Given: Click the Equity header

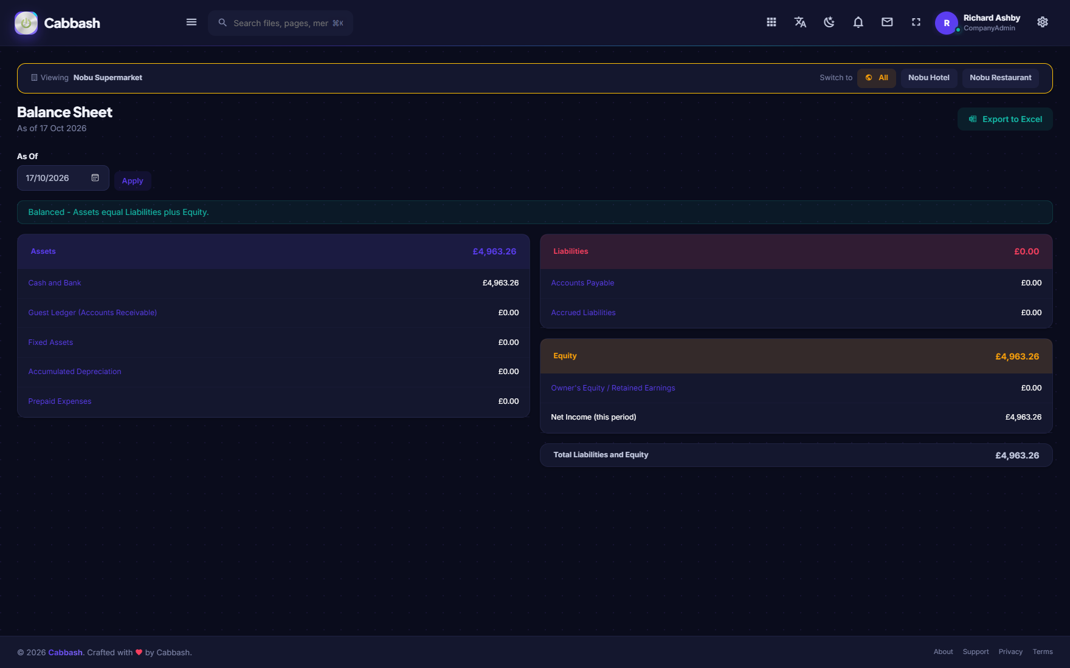Looking at the screenshot, I should click(x=796, y=356).
